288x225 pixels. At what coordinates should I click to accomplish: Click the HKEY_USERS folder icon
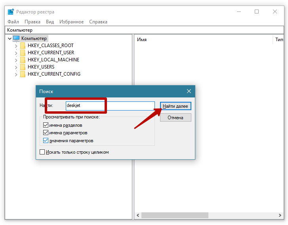[23, 67]
